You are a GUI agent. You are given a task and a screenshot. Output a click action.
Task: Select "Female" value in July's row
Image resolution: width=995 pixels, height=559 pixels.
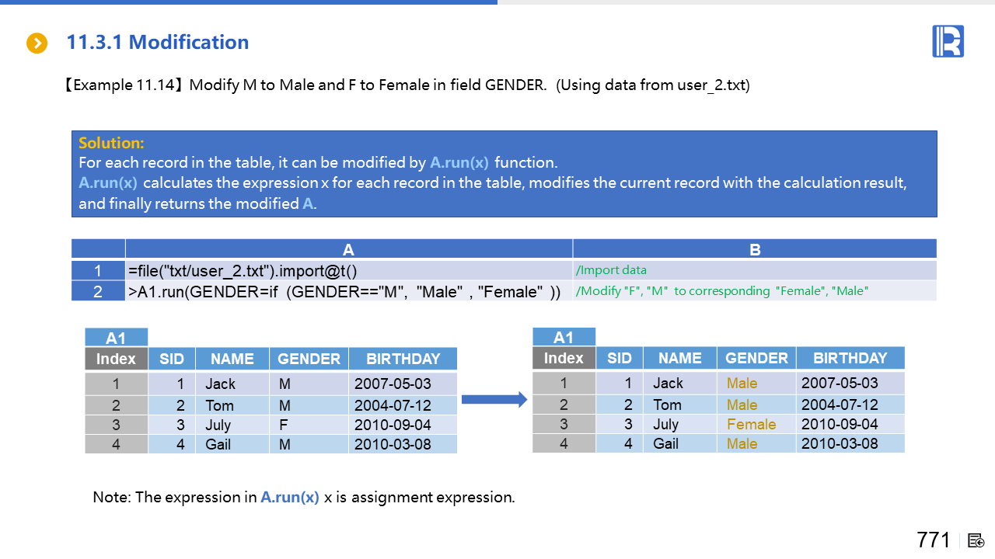751,424
